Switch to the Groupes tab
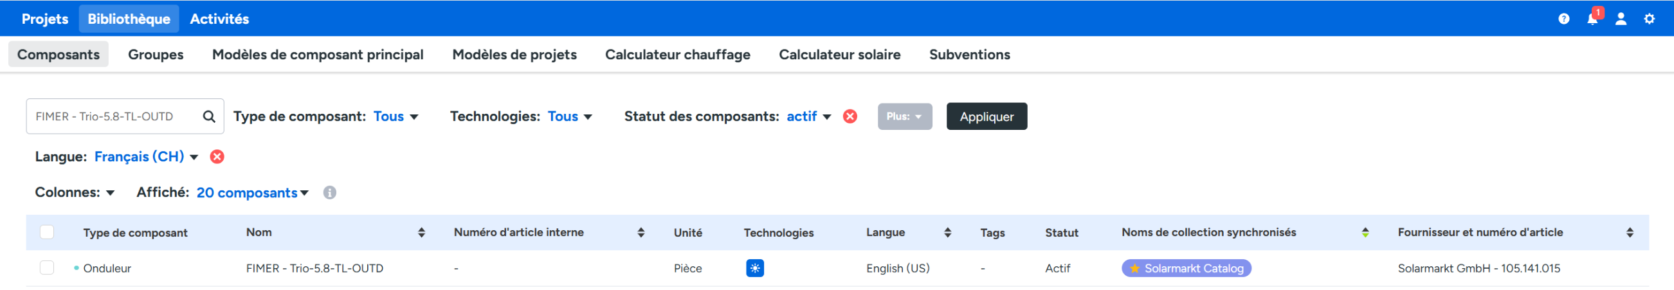Image resolution: width=1674 pixels, height=290 pixels. pos(156,55)
